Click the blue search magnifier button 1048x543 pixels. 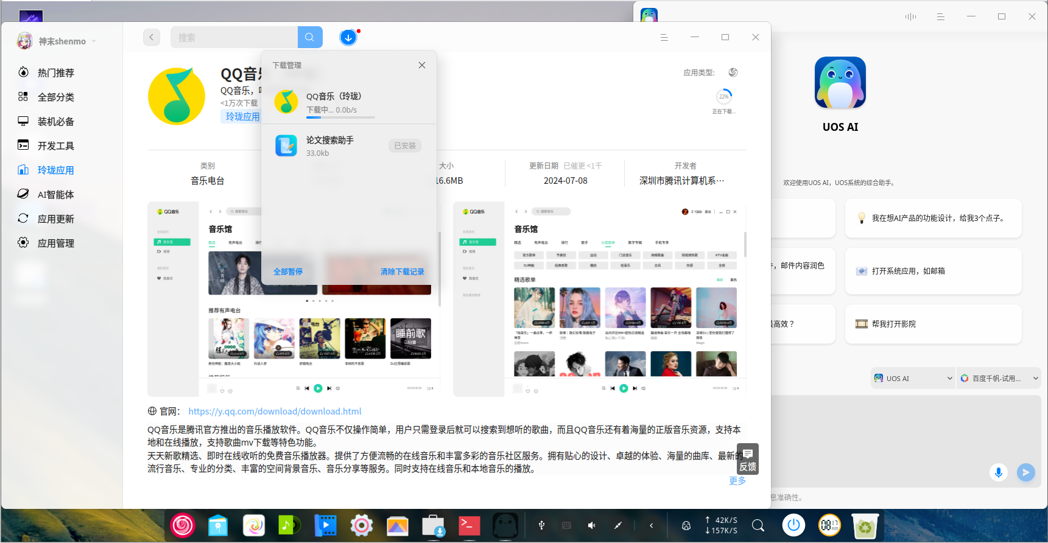(310, 37)
